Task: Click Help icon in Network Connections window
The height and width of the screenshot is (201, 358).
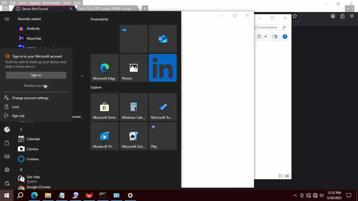Action: 285,37
